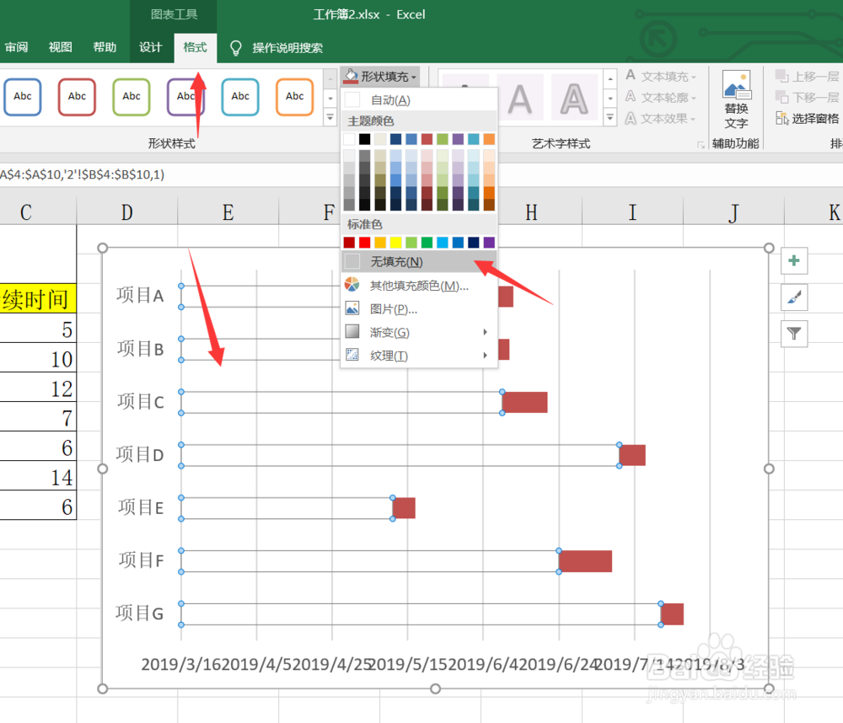Choose 图片(P) picture fill
The image size is (843, 723).
418,309
